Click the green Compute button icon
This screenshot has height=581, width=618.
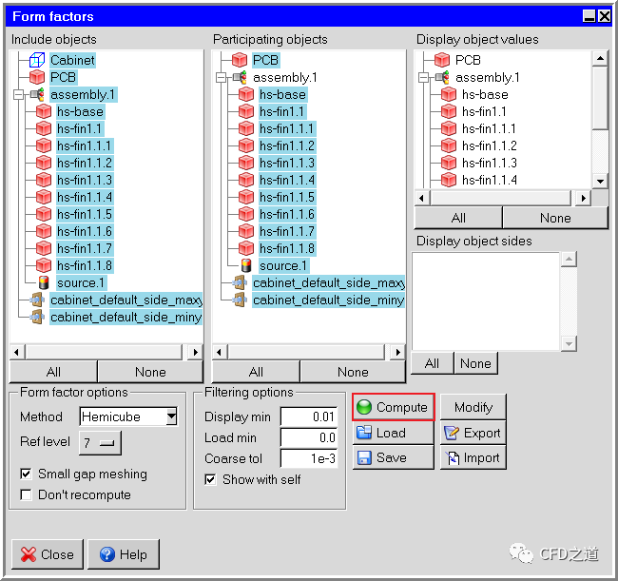364,407
